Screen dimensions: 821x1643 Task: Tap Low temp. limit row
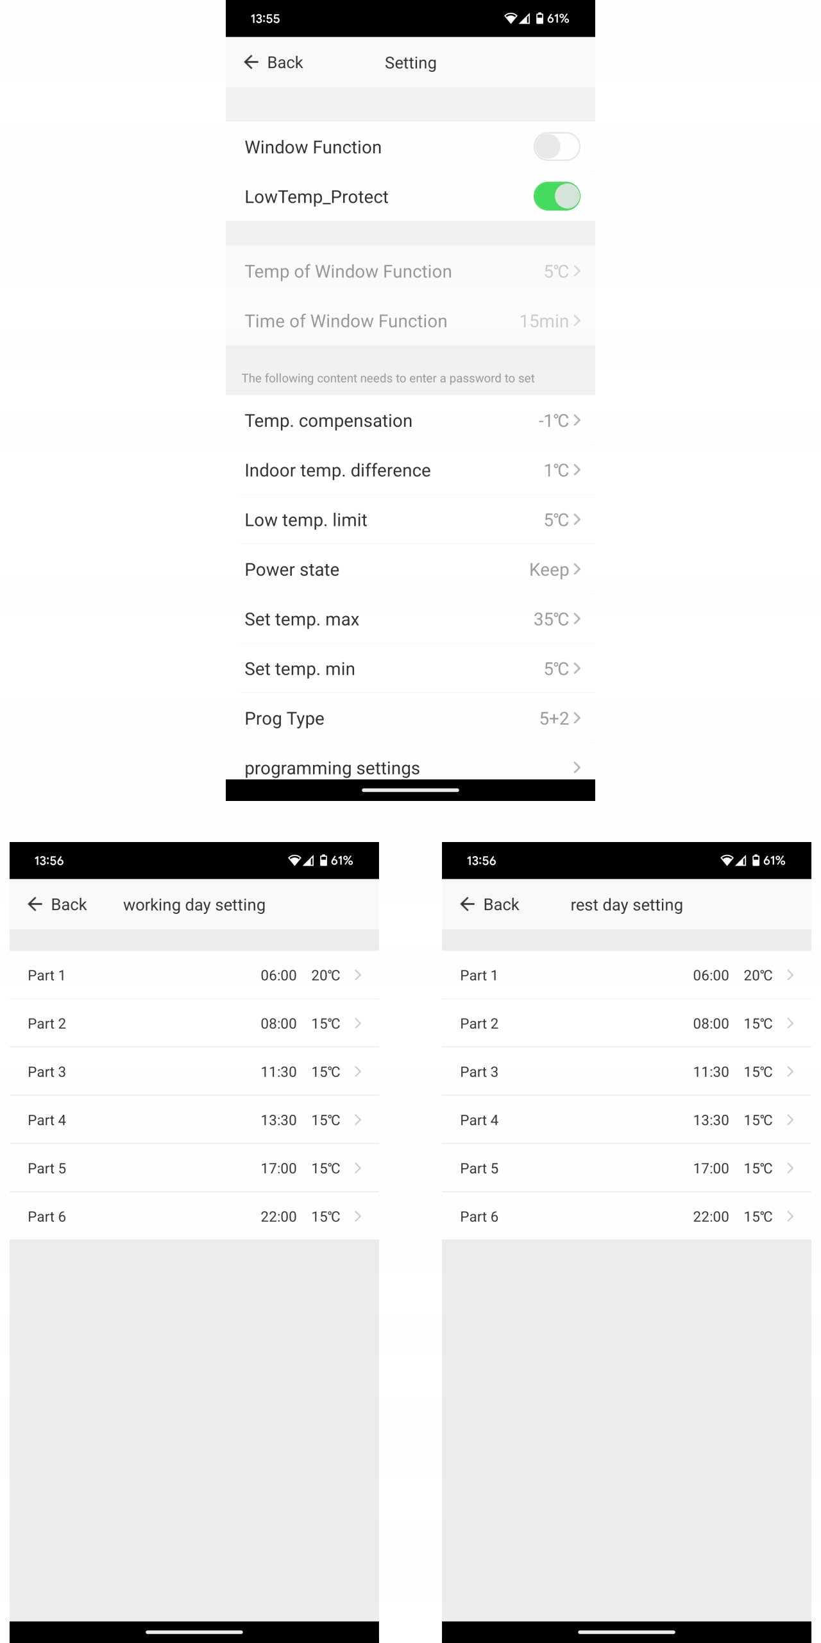click(x=410, y=520)
